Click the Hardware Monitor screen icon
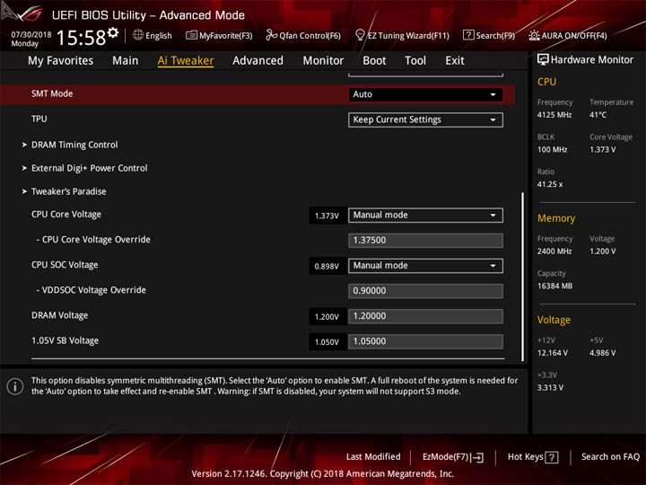646x485 pixels. 543,59
